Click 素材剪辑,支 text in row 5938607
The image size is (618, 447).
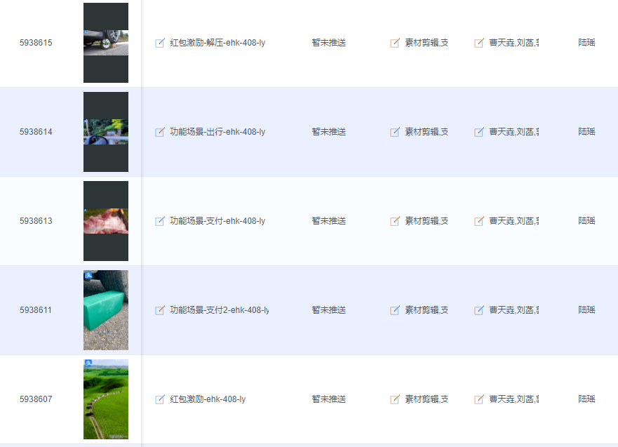[x=426, y=399]
